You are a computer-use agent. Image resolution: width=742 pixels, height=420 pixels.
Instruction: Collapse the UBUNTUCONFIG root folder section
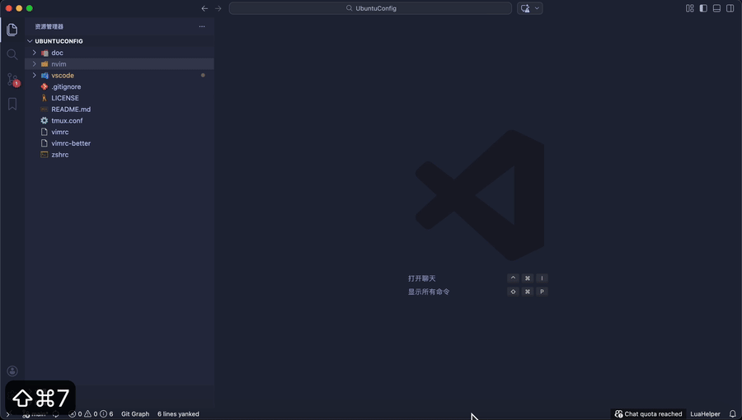tap(30, 41)
